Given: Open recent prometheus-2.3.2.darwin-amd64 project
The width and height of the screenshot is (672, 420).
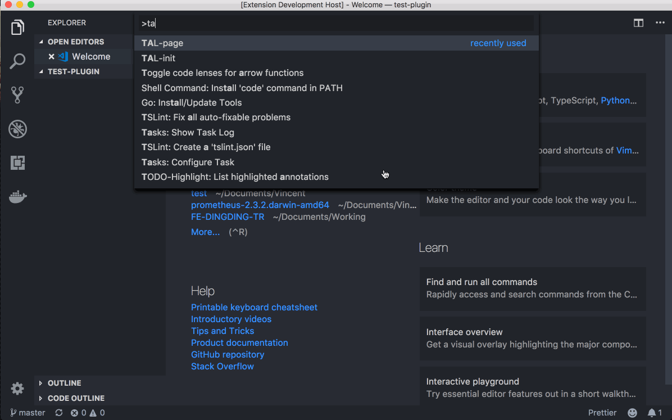Looking at the screenshot, I should point(260,205).
